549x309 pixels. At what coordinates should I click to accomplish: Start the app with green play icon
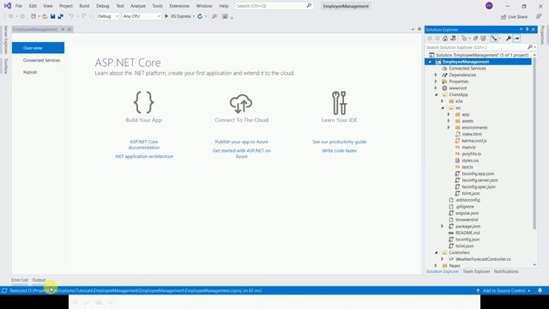(166, 16)
